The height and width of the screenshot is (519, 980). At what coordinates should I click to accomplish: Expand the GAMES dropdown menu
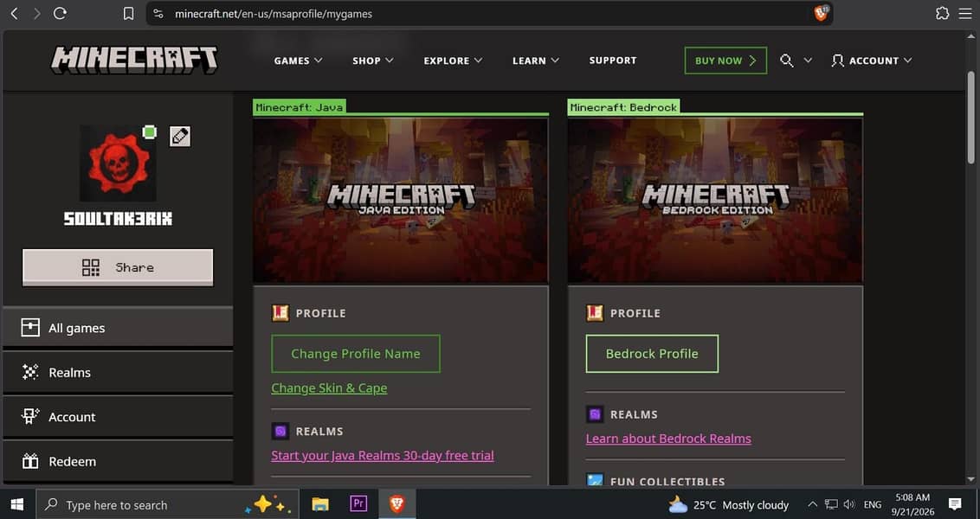click(298, 61)
